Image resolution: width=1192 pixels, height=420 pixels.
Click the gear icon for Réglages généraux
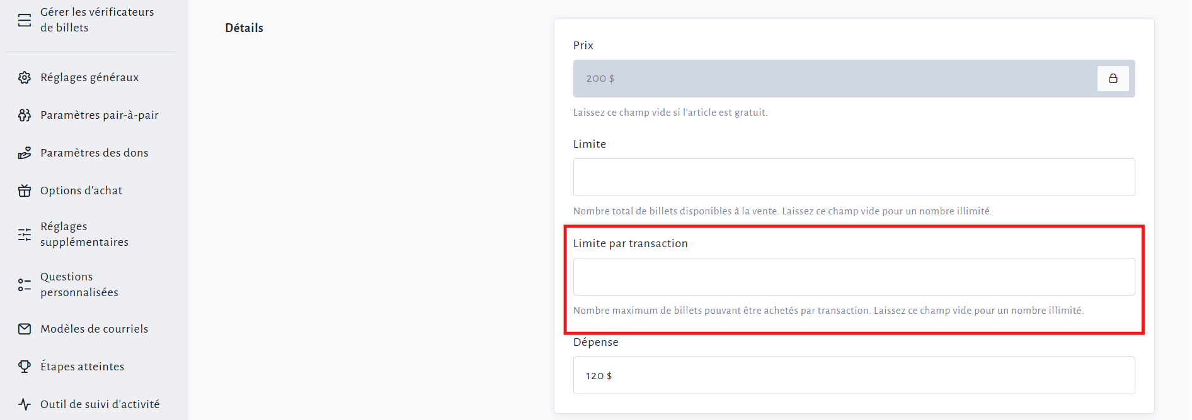point(25,77)
